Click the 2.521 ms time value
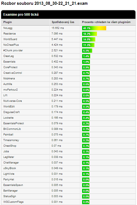 click(57, 50)
